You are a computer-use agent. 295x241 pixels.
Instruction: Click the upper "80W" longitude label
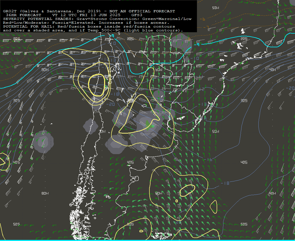pos(45,70)
